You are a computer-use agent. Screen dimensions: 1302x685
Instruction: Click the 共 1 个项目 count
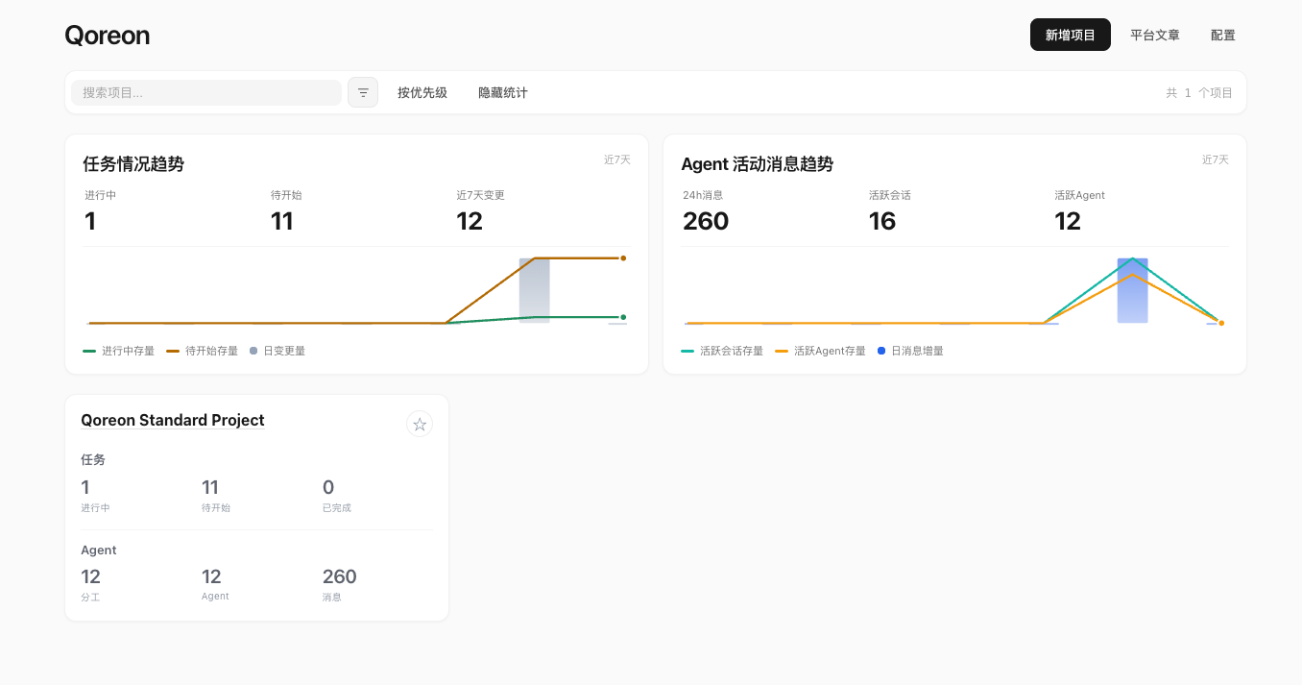(x=1199, y=92)
